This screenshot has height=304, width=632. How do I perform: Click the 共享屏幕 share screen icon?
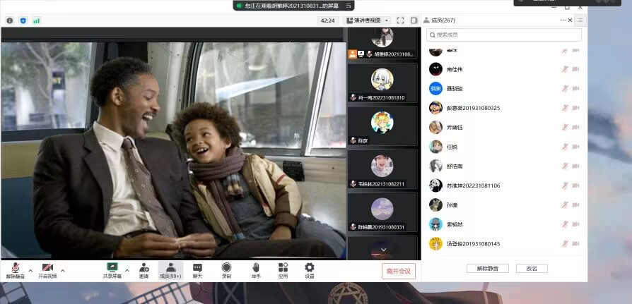112,270
